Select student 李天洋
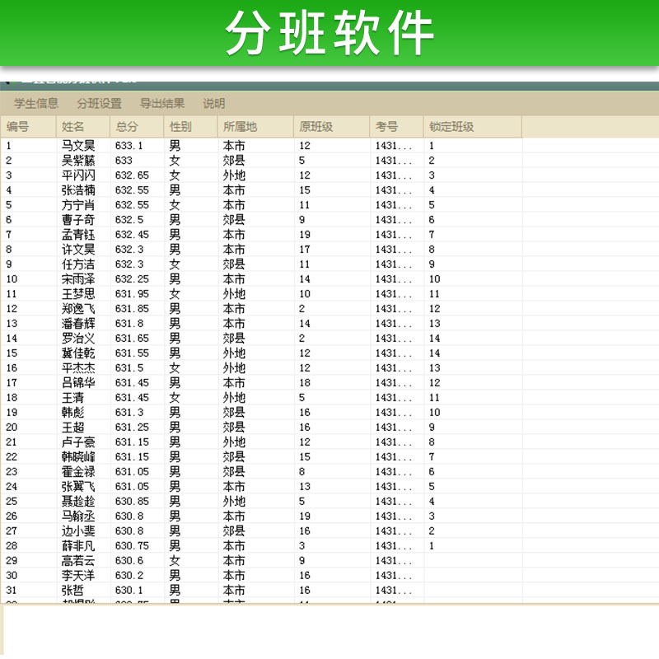 [78, 575]
